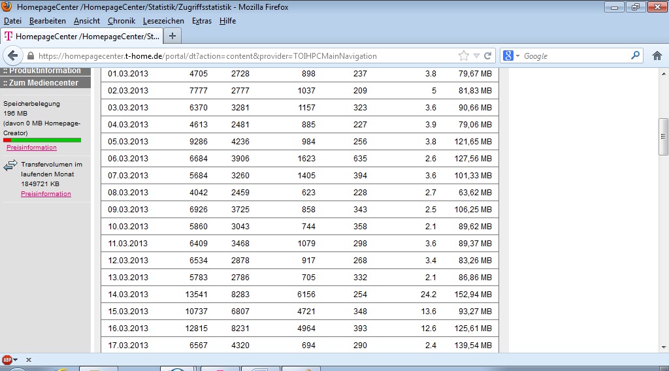669x371 pixels.
Task: Click the Zum Mediencenter sidebar button
Action: click(x=43, y=83)
